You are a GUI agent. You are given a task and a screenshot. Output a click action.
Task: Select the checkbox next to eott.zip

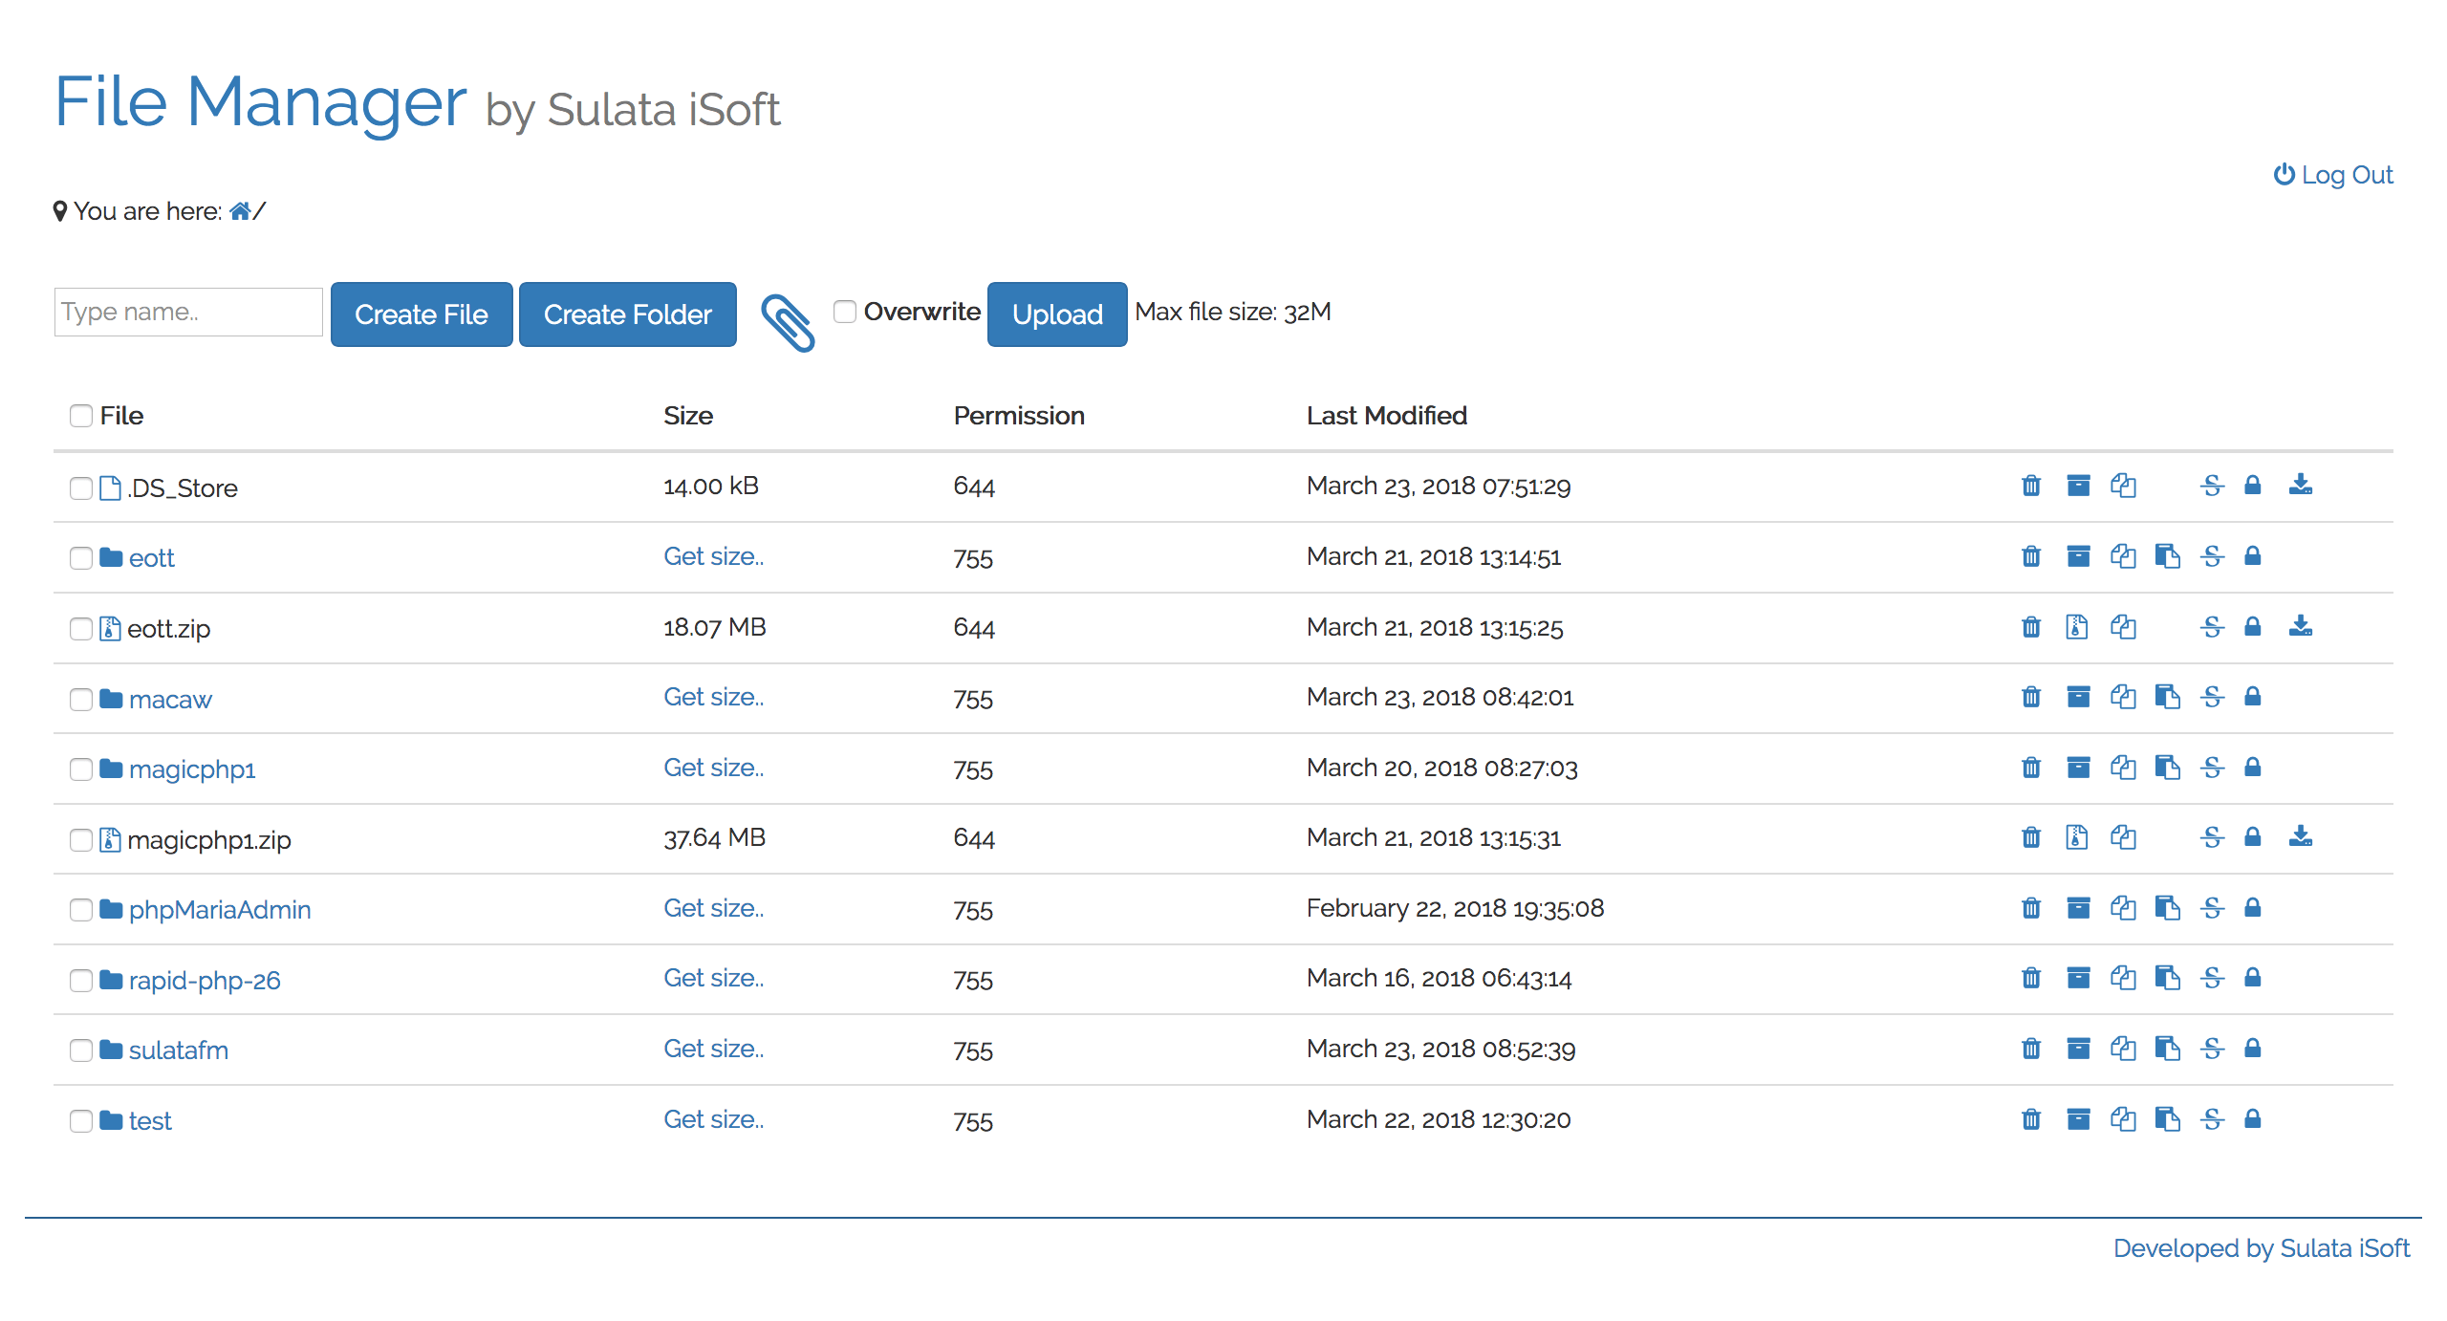click(x=80, y=629)
